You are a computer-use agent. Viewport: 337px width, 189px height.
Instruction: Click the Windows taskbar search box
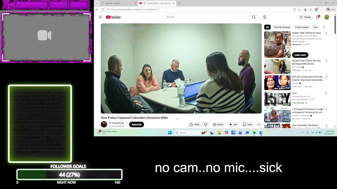click(191, 133)
